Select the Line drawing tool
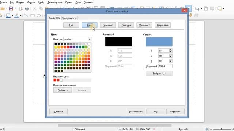Viewport: 234px width, 131px height. click(x=26, y=16)
